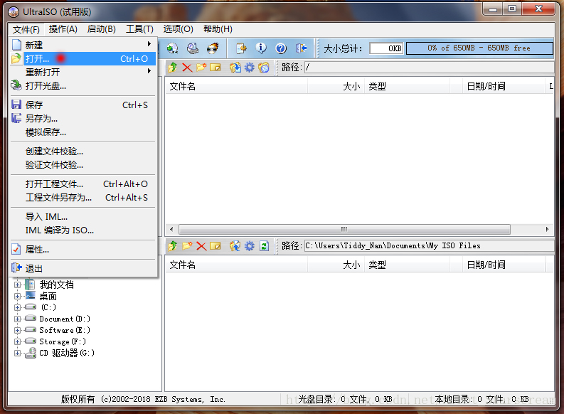The width and height of the screenshot is (564, 414).
Task: Click the image pane horizontal scrollbar
Action: [x=344, y=229]
